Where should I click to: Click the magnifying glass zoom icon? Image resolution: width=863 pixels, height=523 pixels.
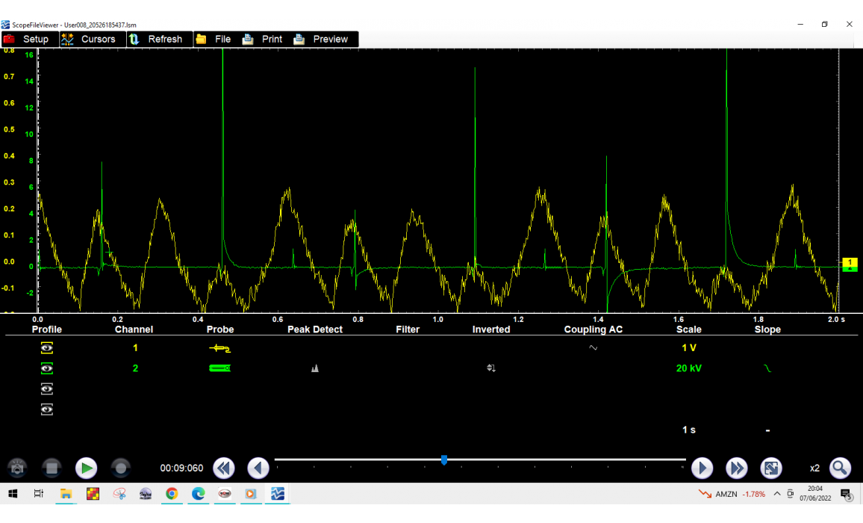click(840, 468)
